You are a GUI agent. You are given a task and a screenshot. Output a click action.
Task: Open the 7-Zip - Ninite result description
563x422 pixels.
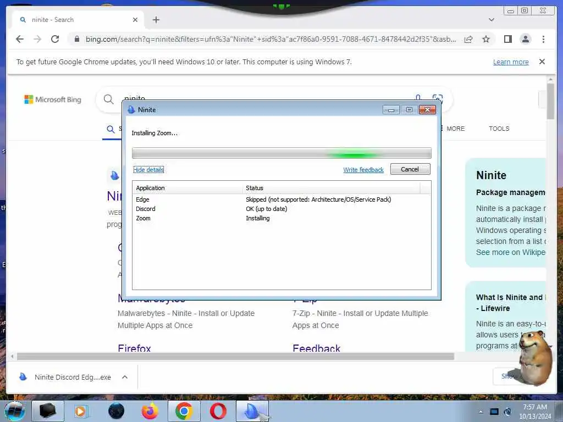coord(360,319)
